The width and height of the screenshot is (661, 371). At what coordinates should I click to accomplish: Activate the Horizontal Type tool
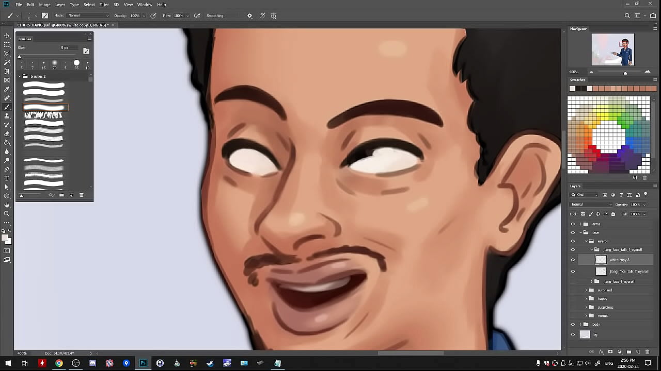(x=7, y=178)
